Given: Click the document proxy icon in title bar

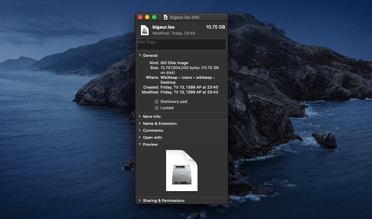Looking at the screenshot, I should (166, 17).
